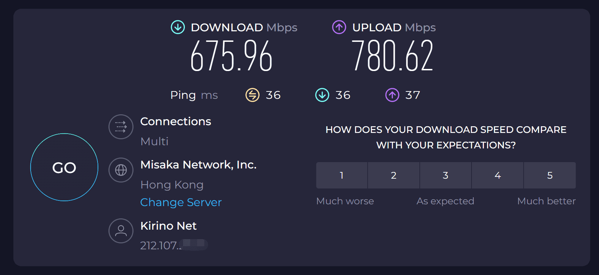Click the download arrow icon beside DOWNLOAD

click(x=178, y=27)
